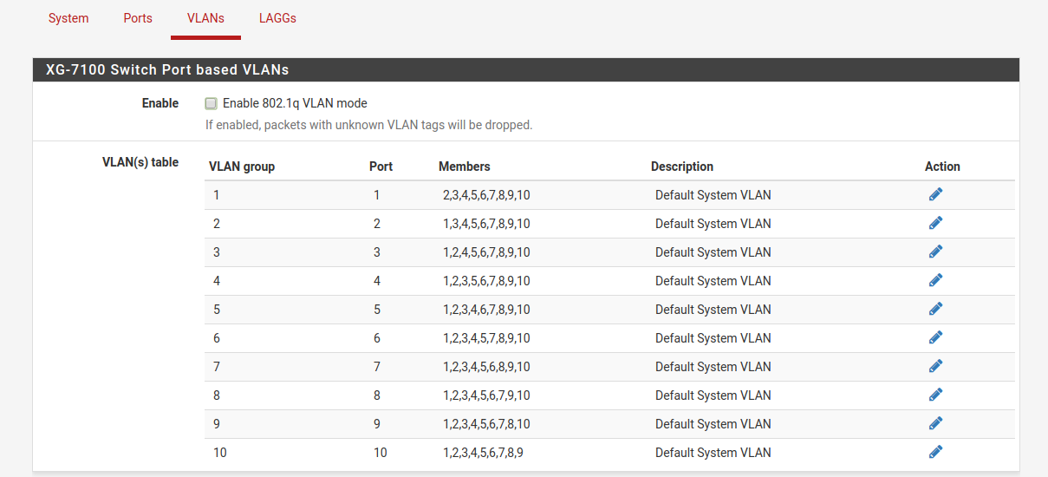Click Description text in VLAN group 10 row
The height and width of the screenshot is (477, 1048).
(x=713, y=453)
